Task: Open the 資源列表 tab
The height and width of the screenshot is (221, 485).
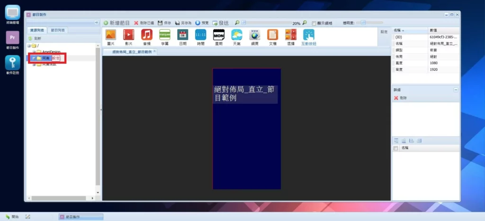Action: [x=37, y=30]
